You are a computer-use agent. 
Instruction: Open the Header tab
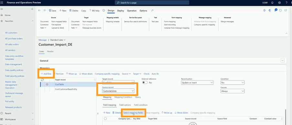[50, 51]
